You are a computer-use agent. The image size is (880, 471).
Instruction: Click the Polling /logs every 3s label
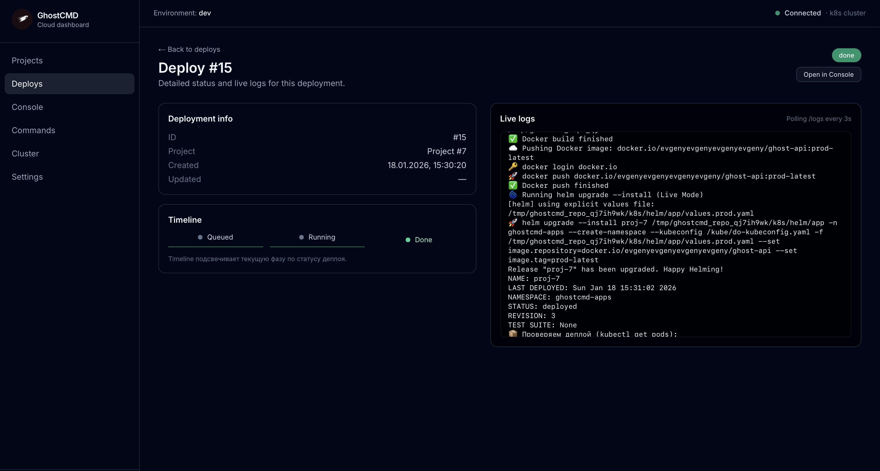[819, 119]
